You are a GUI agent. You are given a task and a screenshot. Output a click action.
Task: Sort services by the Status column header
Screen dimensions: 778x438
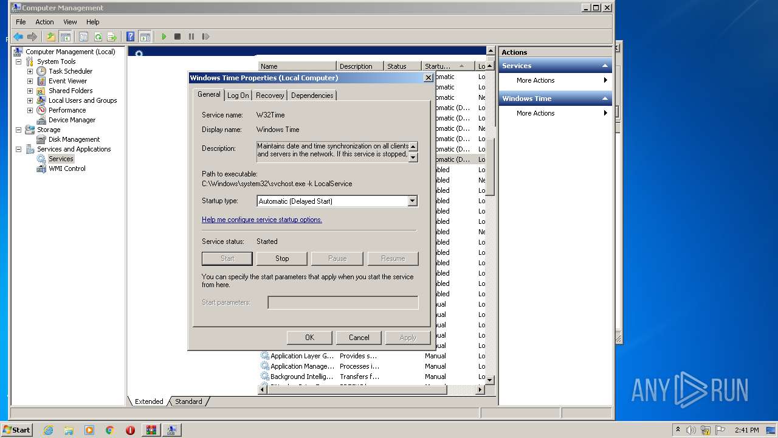(403, 66)
